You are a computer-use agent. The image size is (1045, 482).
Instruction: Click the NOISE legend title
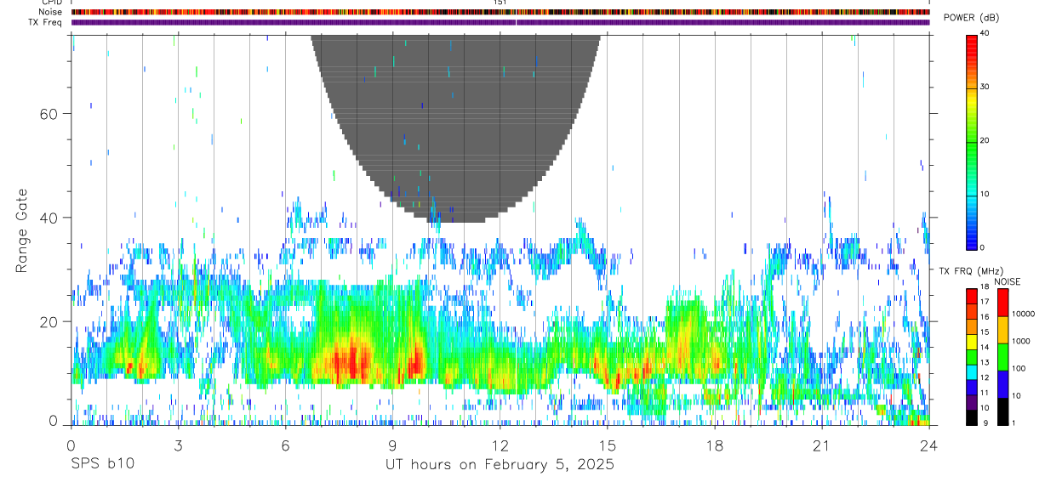[x=1006, y=281]
